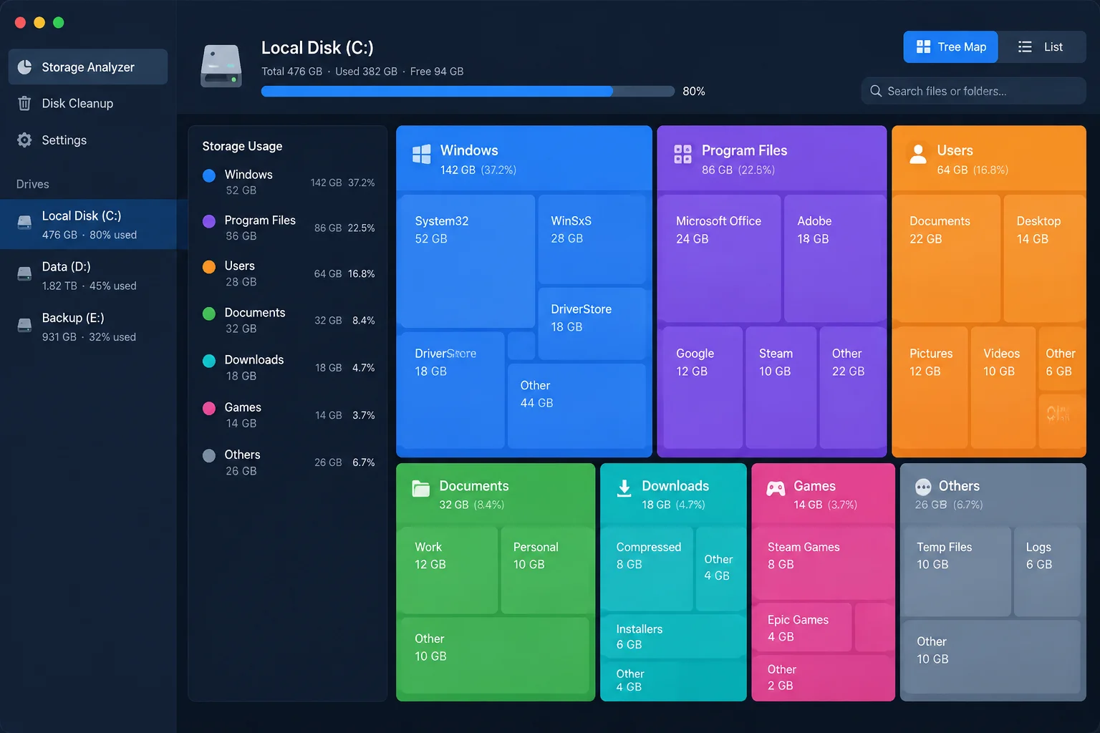Click the person icon on the Users tile
The image size is (1100, 733).
coord(918,153)
